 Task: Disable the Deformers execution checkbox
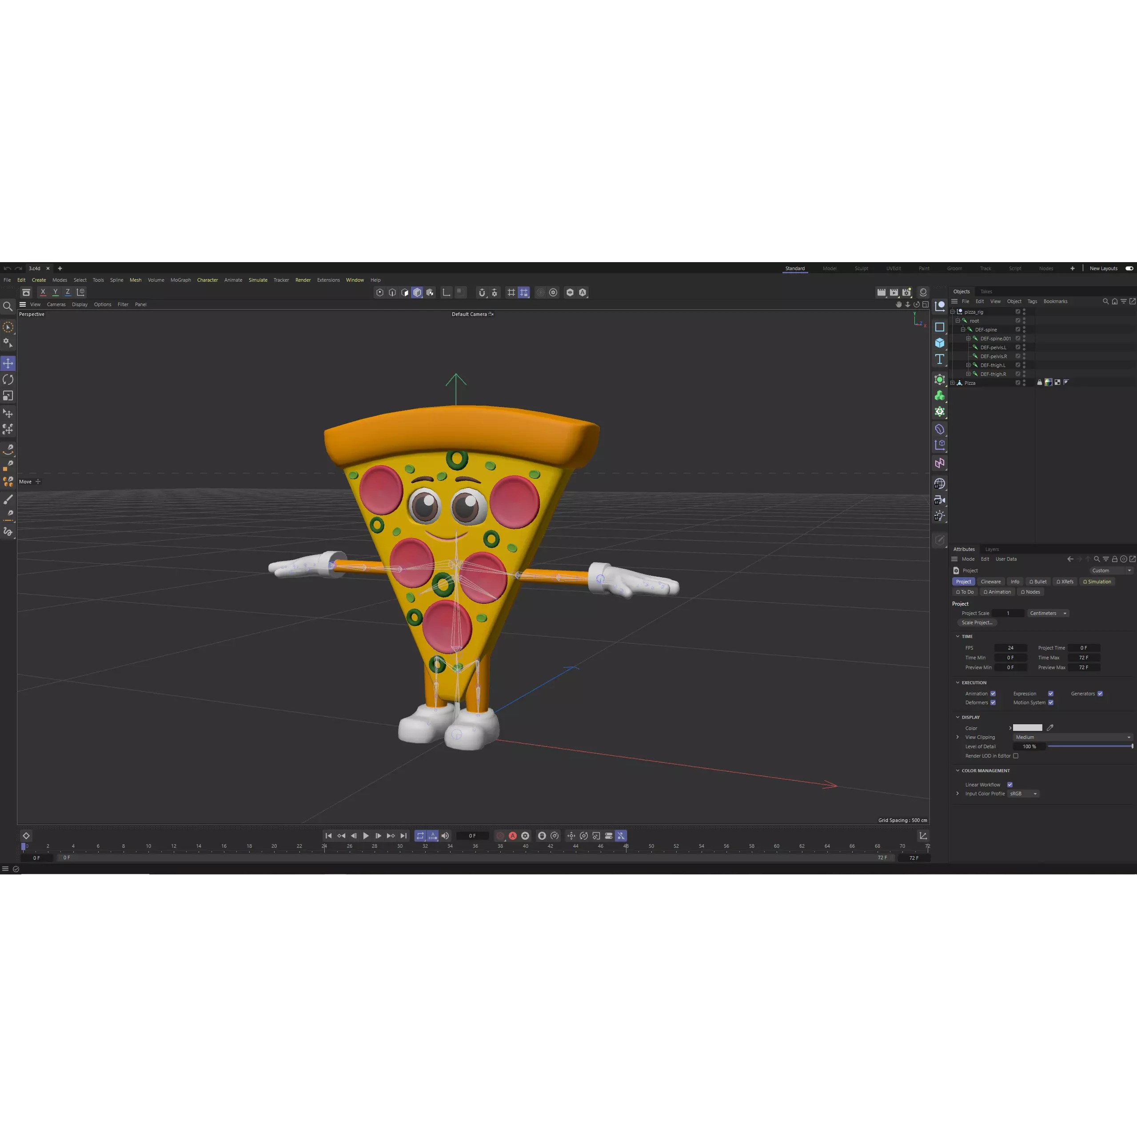[x=993, y=702]
